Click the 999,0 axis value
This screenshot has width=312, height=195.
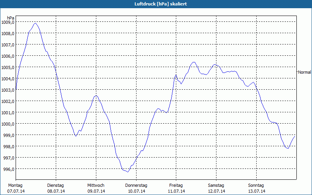9,135
